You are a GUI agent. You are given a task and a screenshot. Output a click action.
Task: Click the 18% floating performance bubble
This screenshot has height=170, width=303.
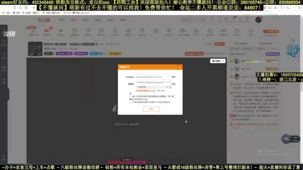pyautogui.click(x=286, y=139)
